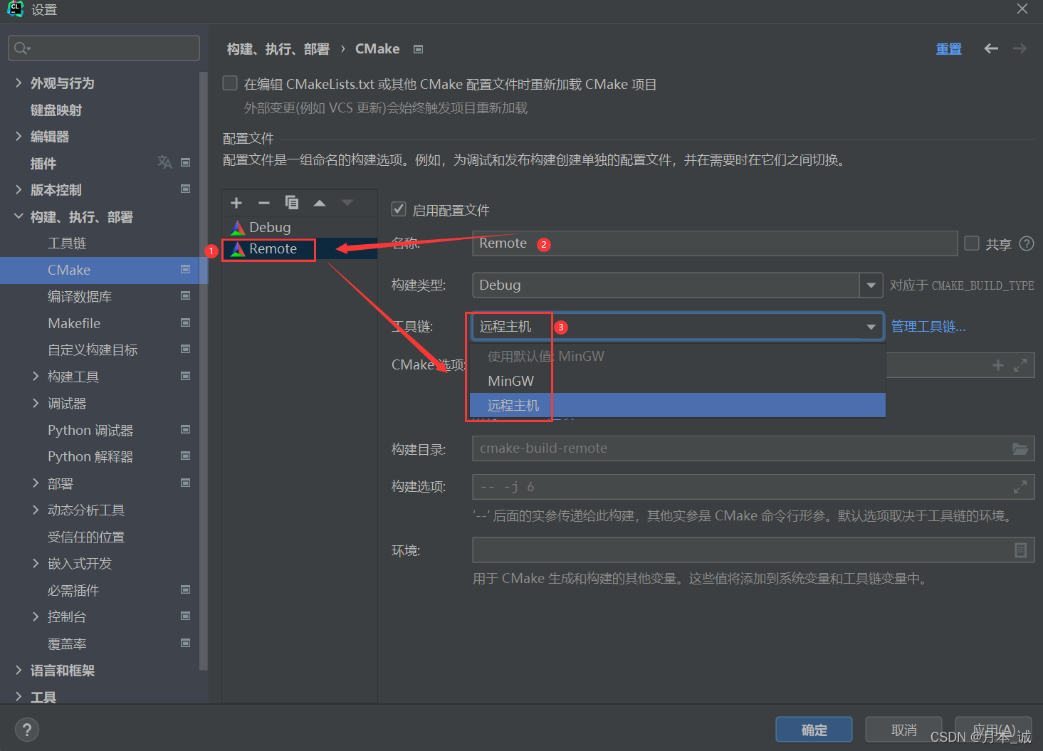This screenshot has height=751, width=1043.
Task: Move the Remote profile up with the up-arrow icon
Action: [320, 203]
